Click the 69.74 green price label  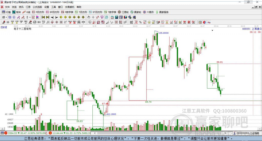pyautogui.click(x=148, y=102)
